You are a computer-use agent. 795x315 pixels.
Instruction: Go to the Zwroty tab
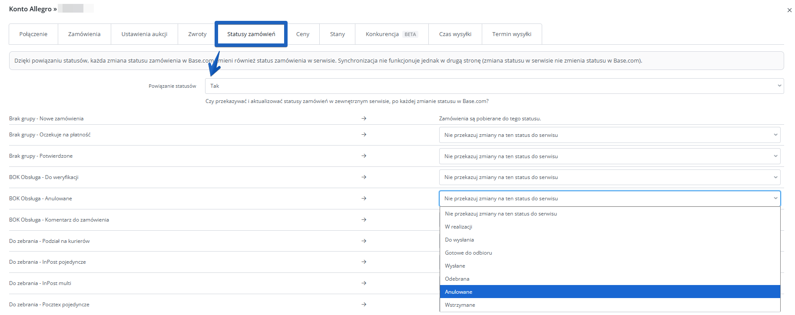pyautogui.click(x=197, y=34)
